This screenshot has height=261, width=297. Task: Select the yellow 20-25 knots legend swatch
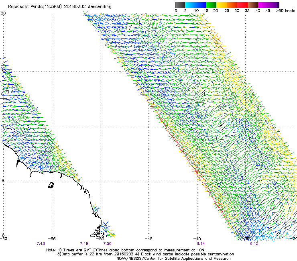click(222, 5)
